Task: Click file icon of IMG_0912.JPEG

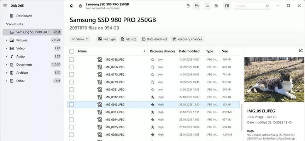Action: pos(100,97)
